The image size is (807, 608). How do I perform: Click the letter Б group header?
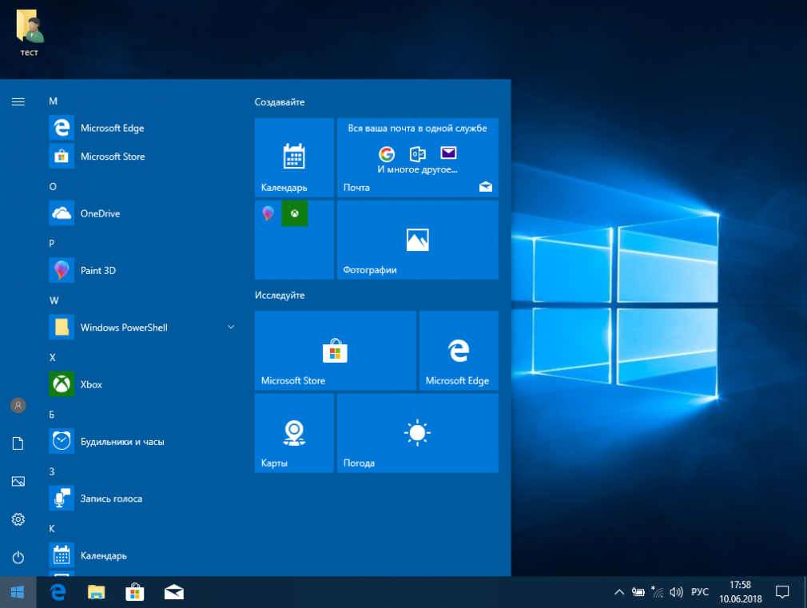click(x=51, y=415)
